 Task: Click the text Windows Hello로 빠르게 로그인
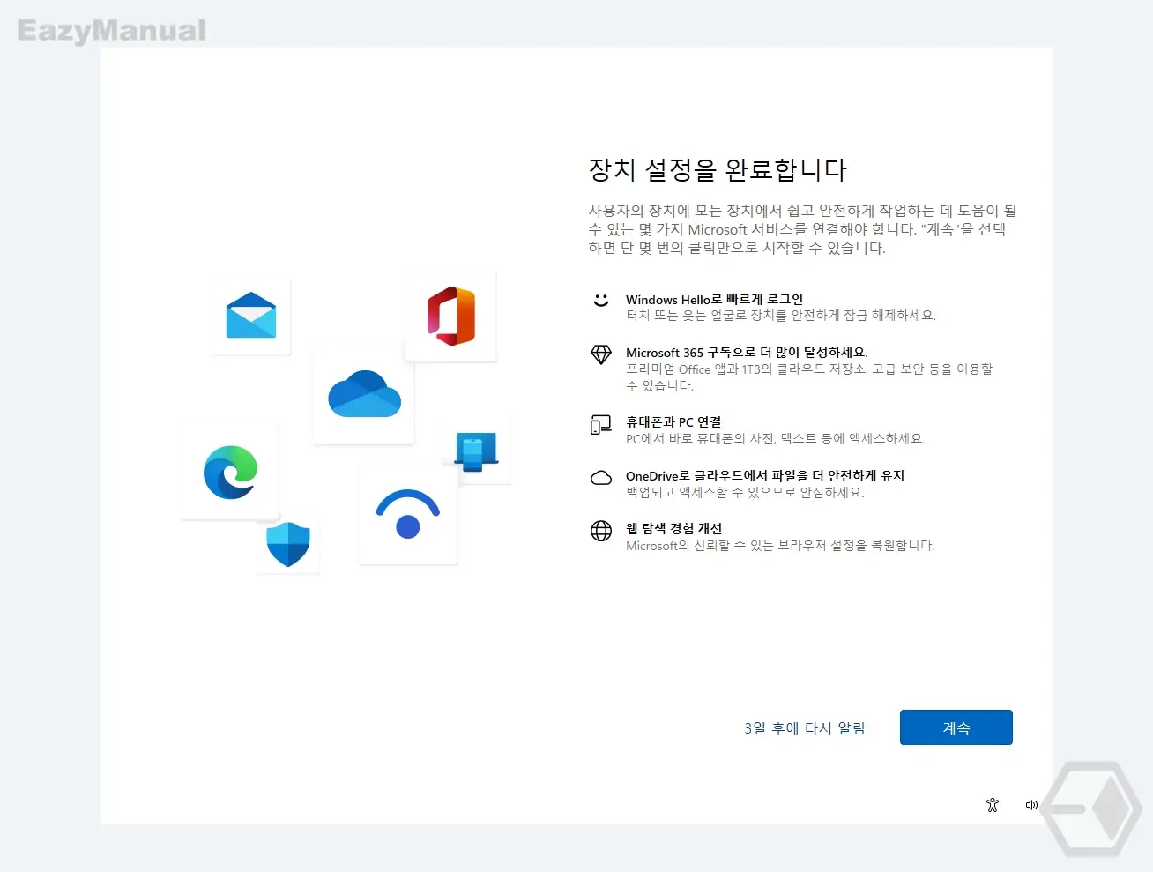click(x=714, y=299)
